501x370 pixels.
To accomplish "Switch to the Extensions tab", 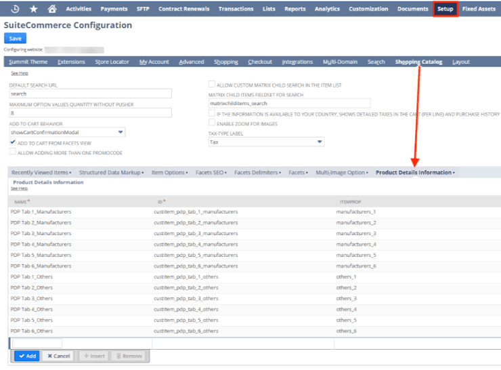I will tap(71, 62).
